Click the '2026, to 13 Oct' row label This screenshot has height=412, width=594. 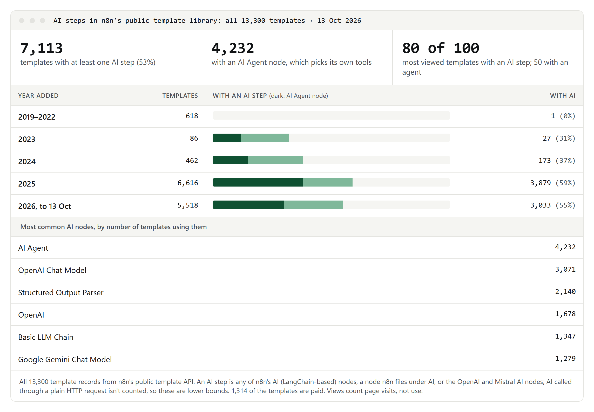45,206
